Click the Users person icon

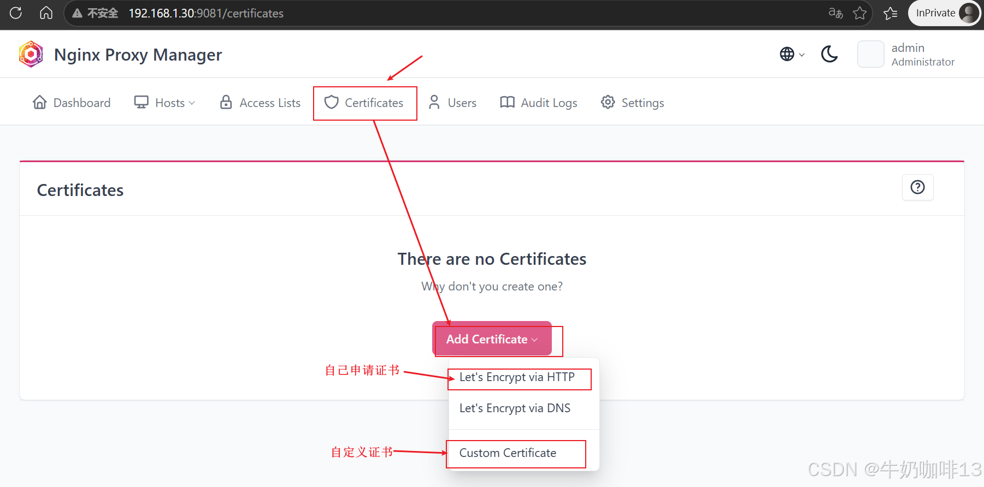(x=434, y=102)
